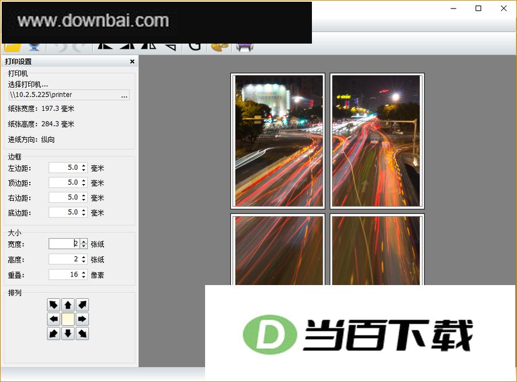The width and height of the screenshot is (517, 382).
Task: Select the downward arrangement arrow
Action: [x=68, y=334]
